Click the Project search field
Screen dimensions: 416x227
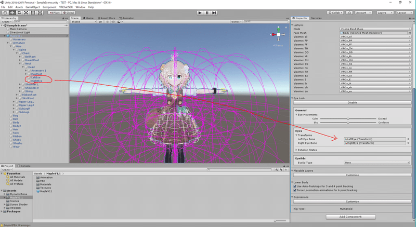(240, 169)
